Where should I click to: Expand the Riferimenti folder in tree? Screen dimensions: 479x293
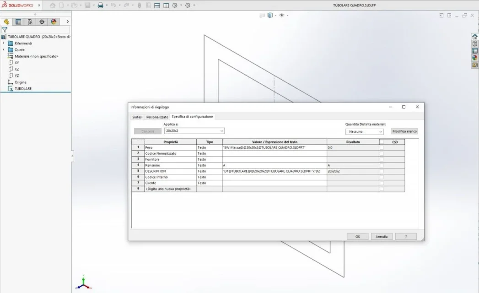tap(4, 43)
